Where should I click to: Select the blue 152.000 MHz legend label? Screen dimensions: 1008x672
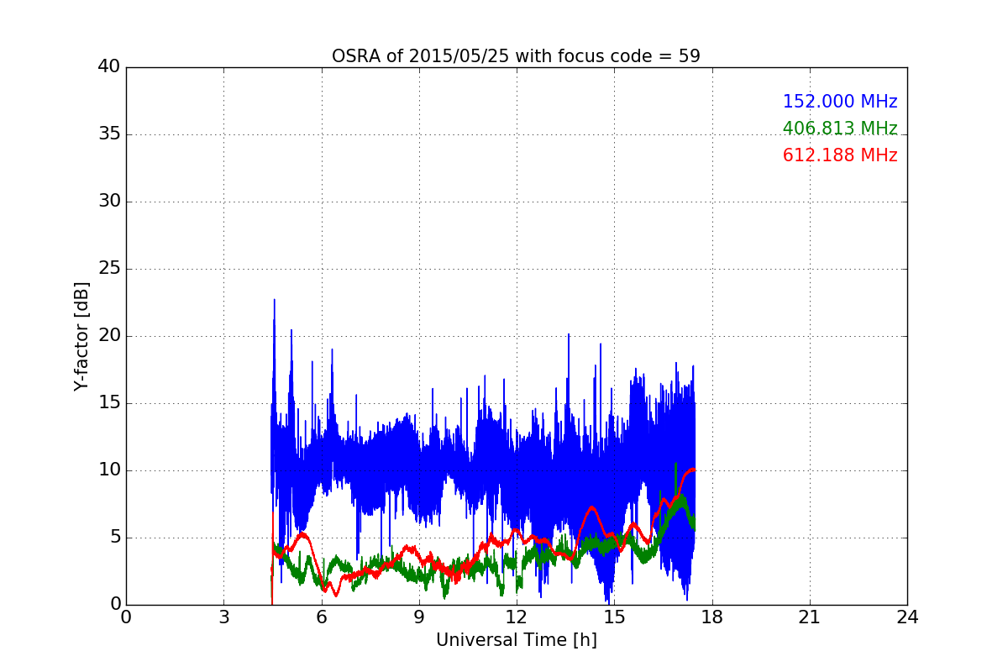(x=840, y=102)
